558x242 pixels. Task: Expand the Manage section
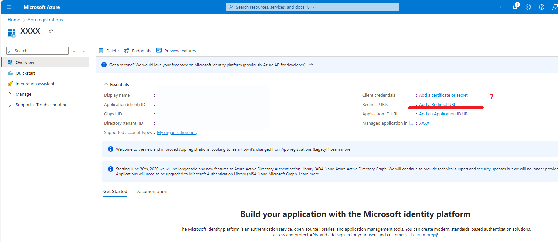10,94
